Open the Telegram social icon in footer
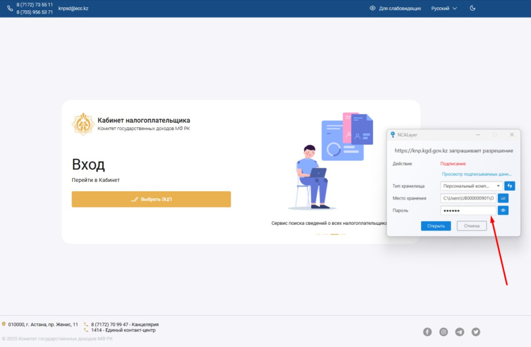The height and width of the screenshot is (347, 531). pos(459,331)
